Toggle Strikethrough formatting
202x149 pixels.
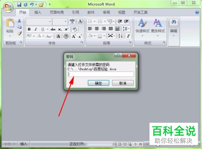[x=53, y=29]
